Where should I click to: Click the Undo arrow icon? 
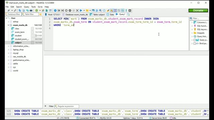pyautogui.click(x=27, y=10)
